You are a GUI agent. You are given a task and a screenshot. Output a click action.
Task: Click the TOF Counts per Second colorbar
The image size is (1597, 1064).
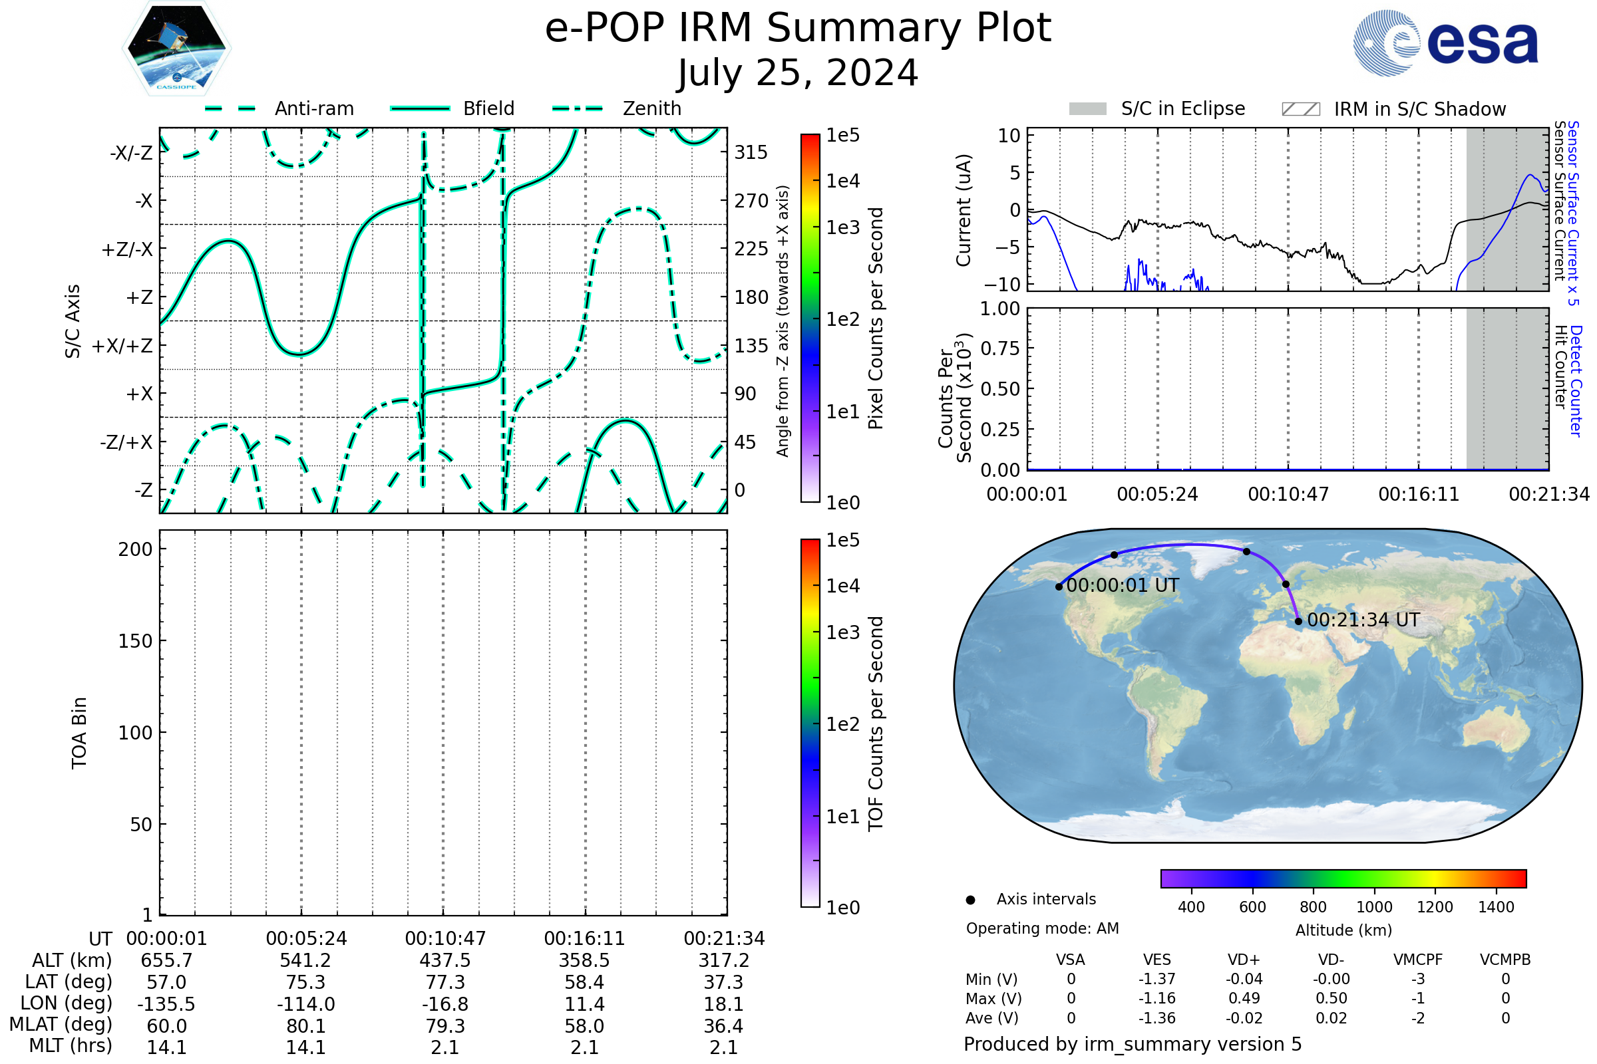pyautogui.click(x=810, y=723)
